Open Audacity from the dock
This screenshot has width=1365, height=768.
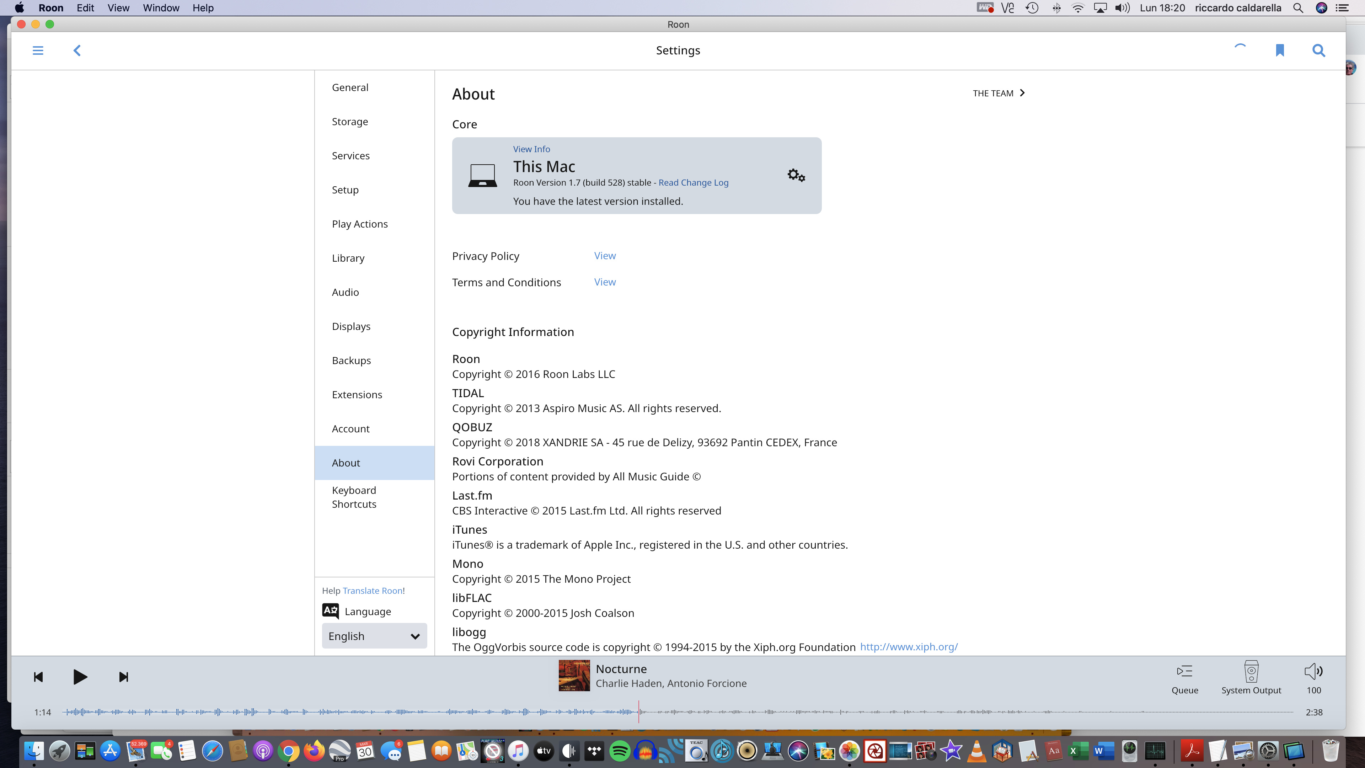tap(645, 751)
